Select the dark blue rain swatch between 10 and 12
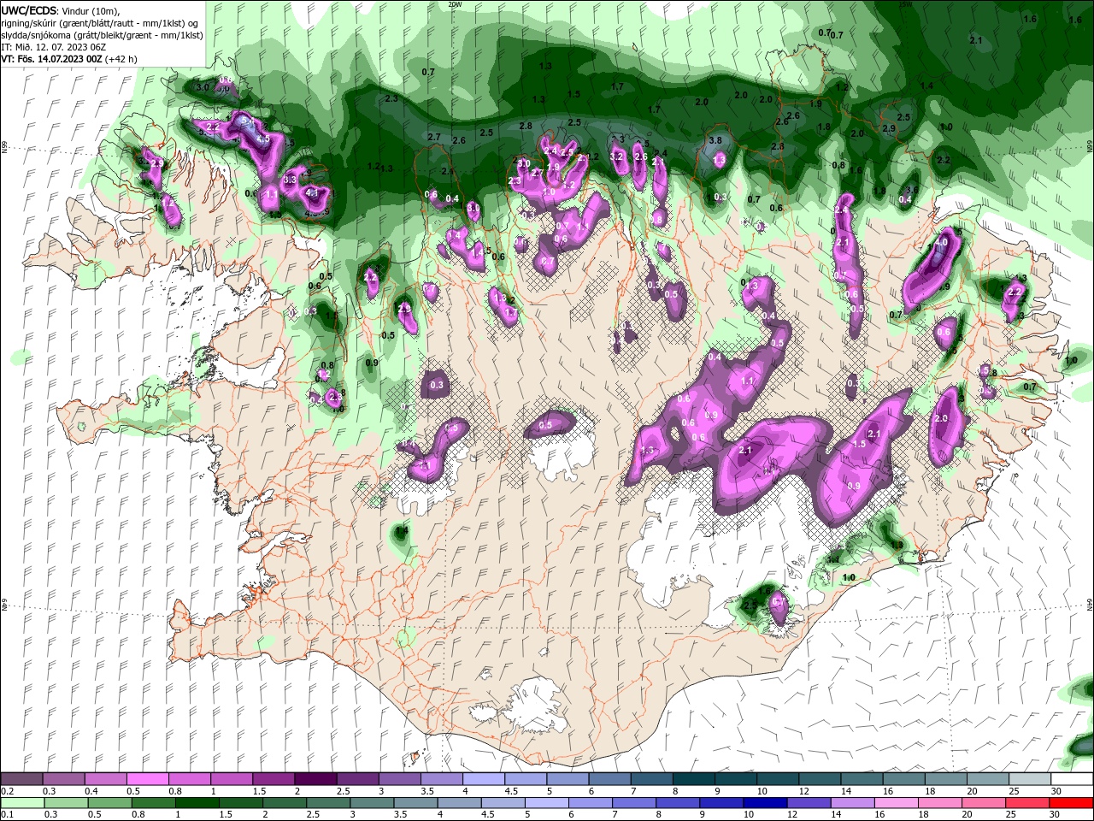 pyautogui.click(x=764, y=803)
